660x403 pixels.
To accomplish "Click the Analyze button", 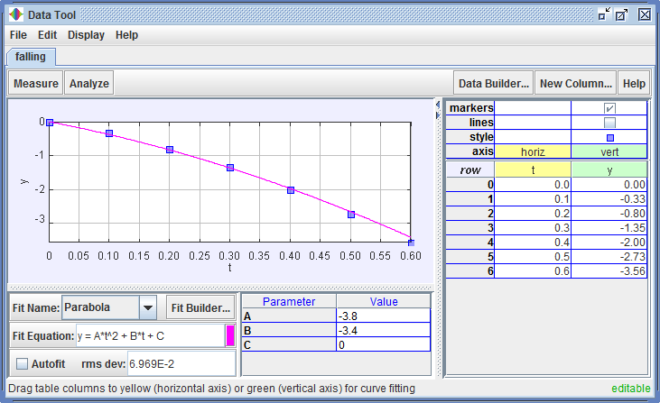I will (89, 83).
